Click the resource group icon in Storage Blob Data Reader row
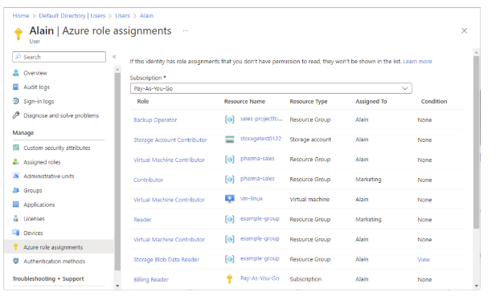Viewport: 500px width, 304px height. click(230, 259)
